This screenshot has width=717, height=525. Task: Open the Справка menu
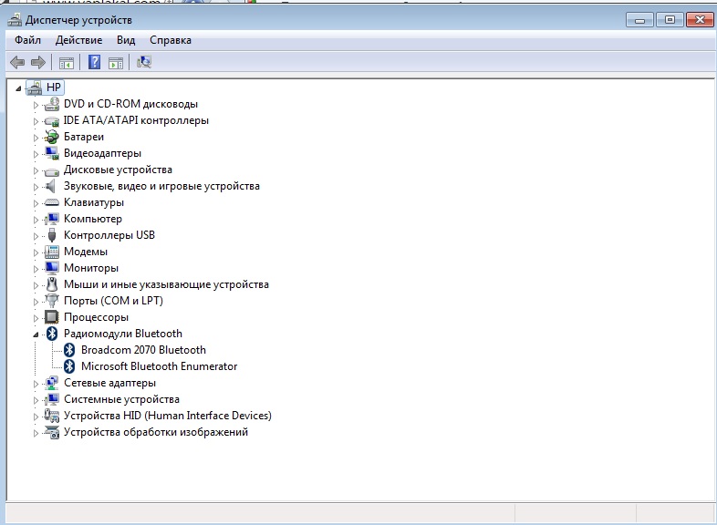170,40
